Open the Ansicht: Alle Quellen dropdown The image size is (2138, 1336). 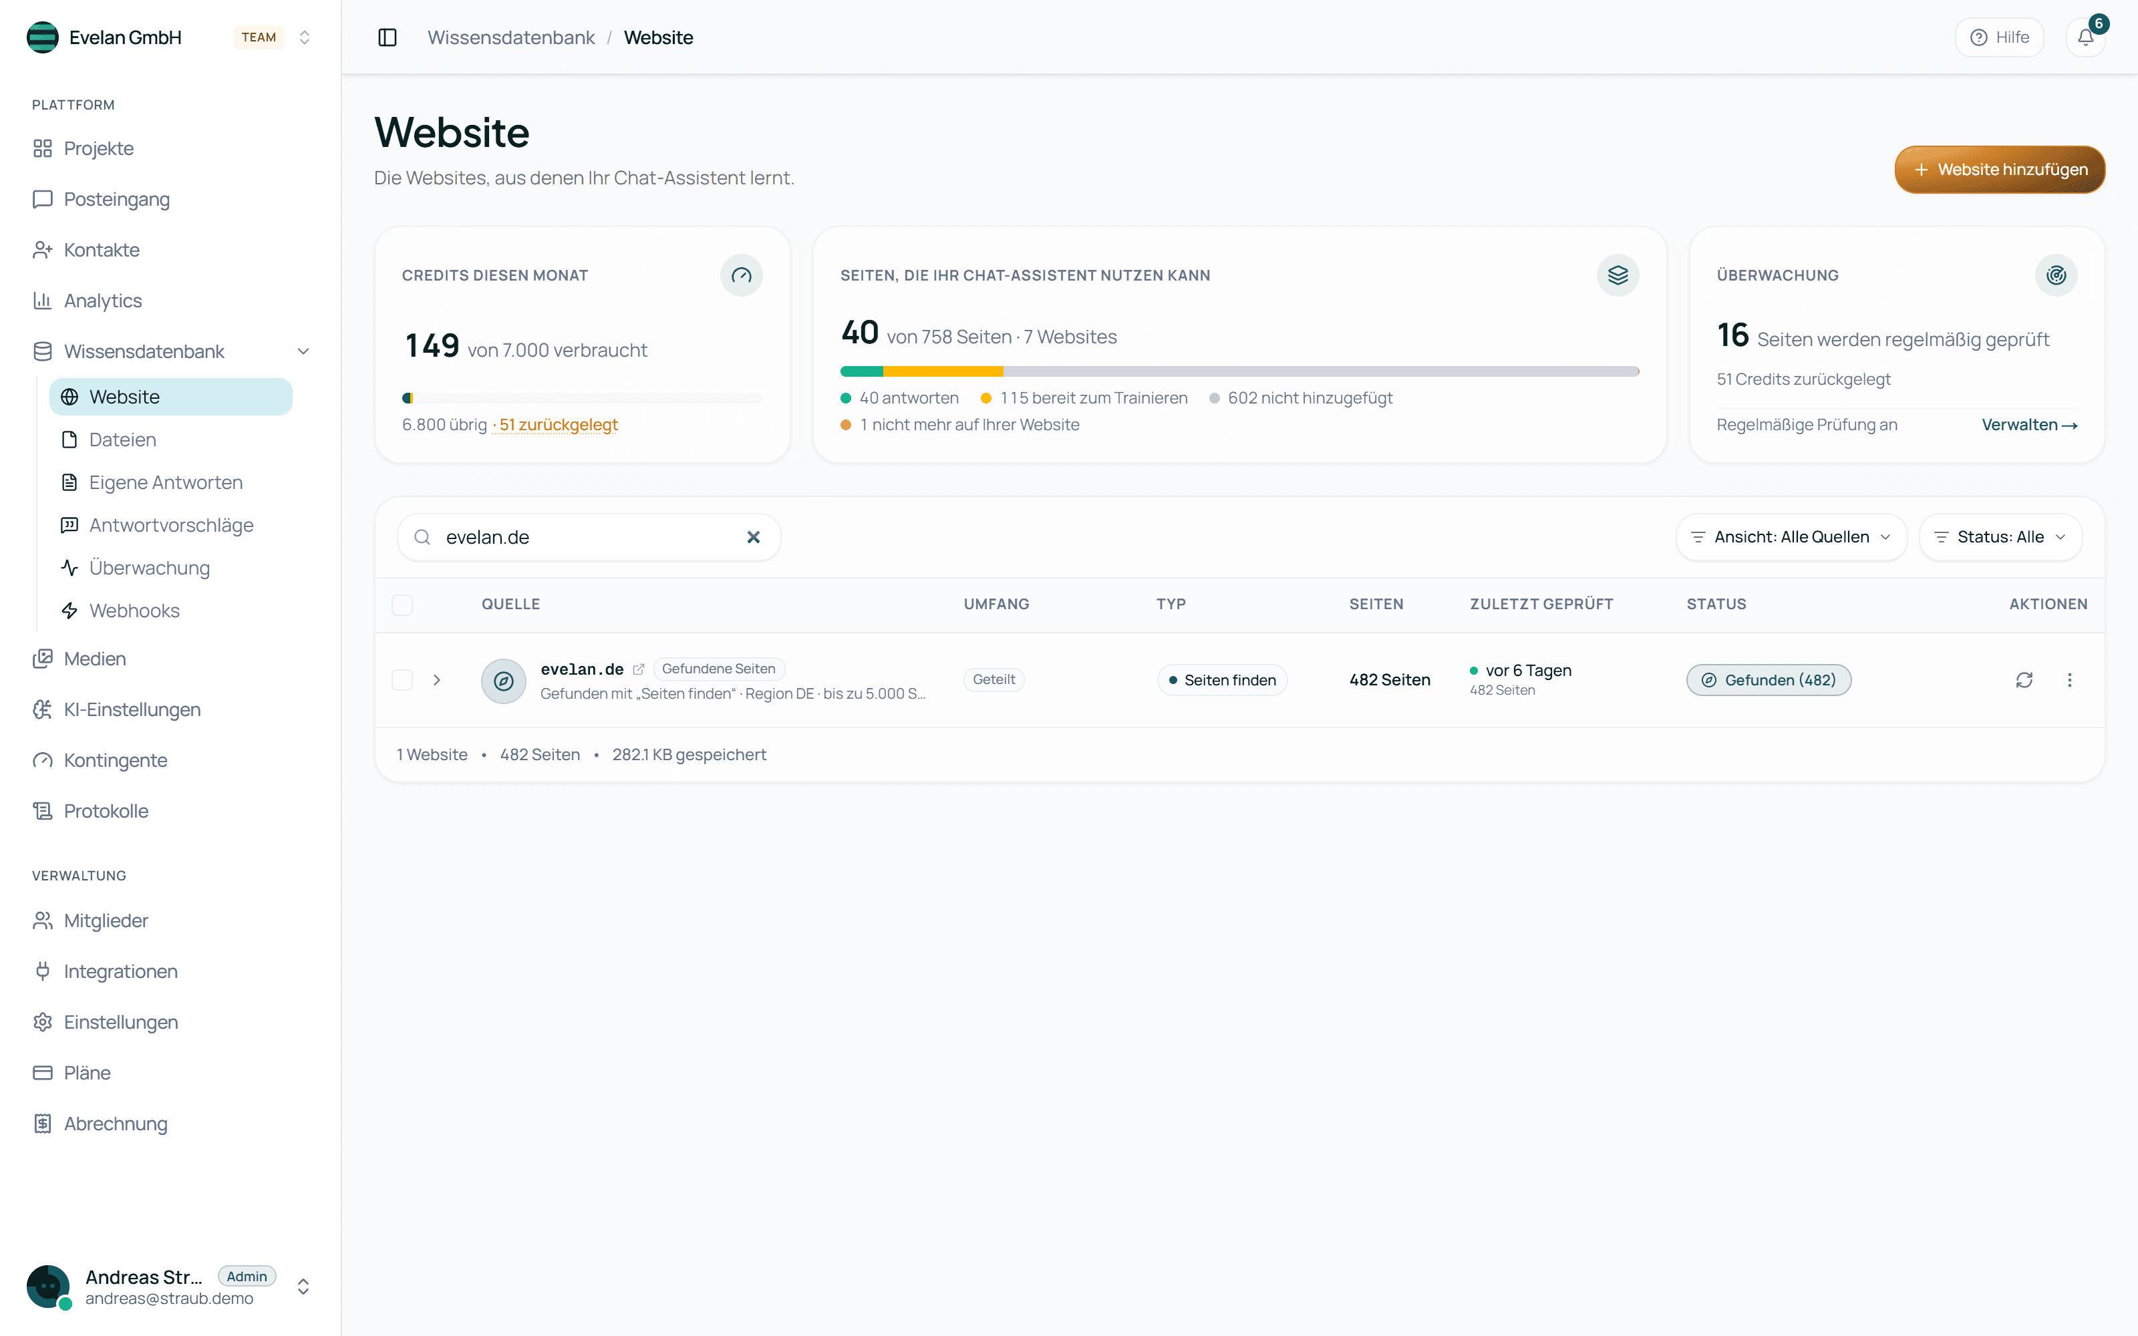pos(1791,537)
